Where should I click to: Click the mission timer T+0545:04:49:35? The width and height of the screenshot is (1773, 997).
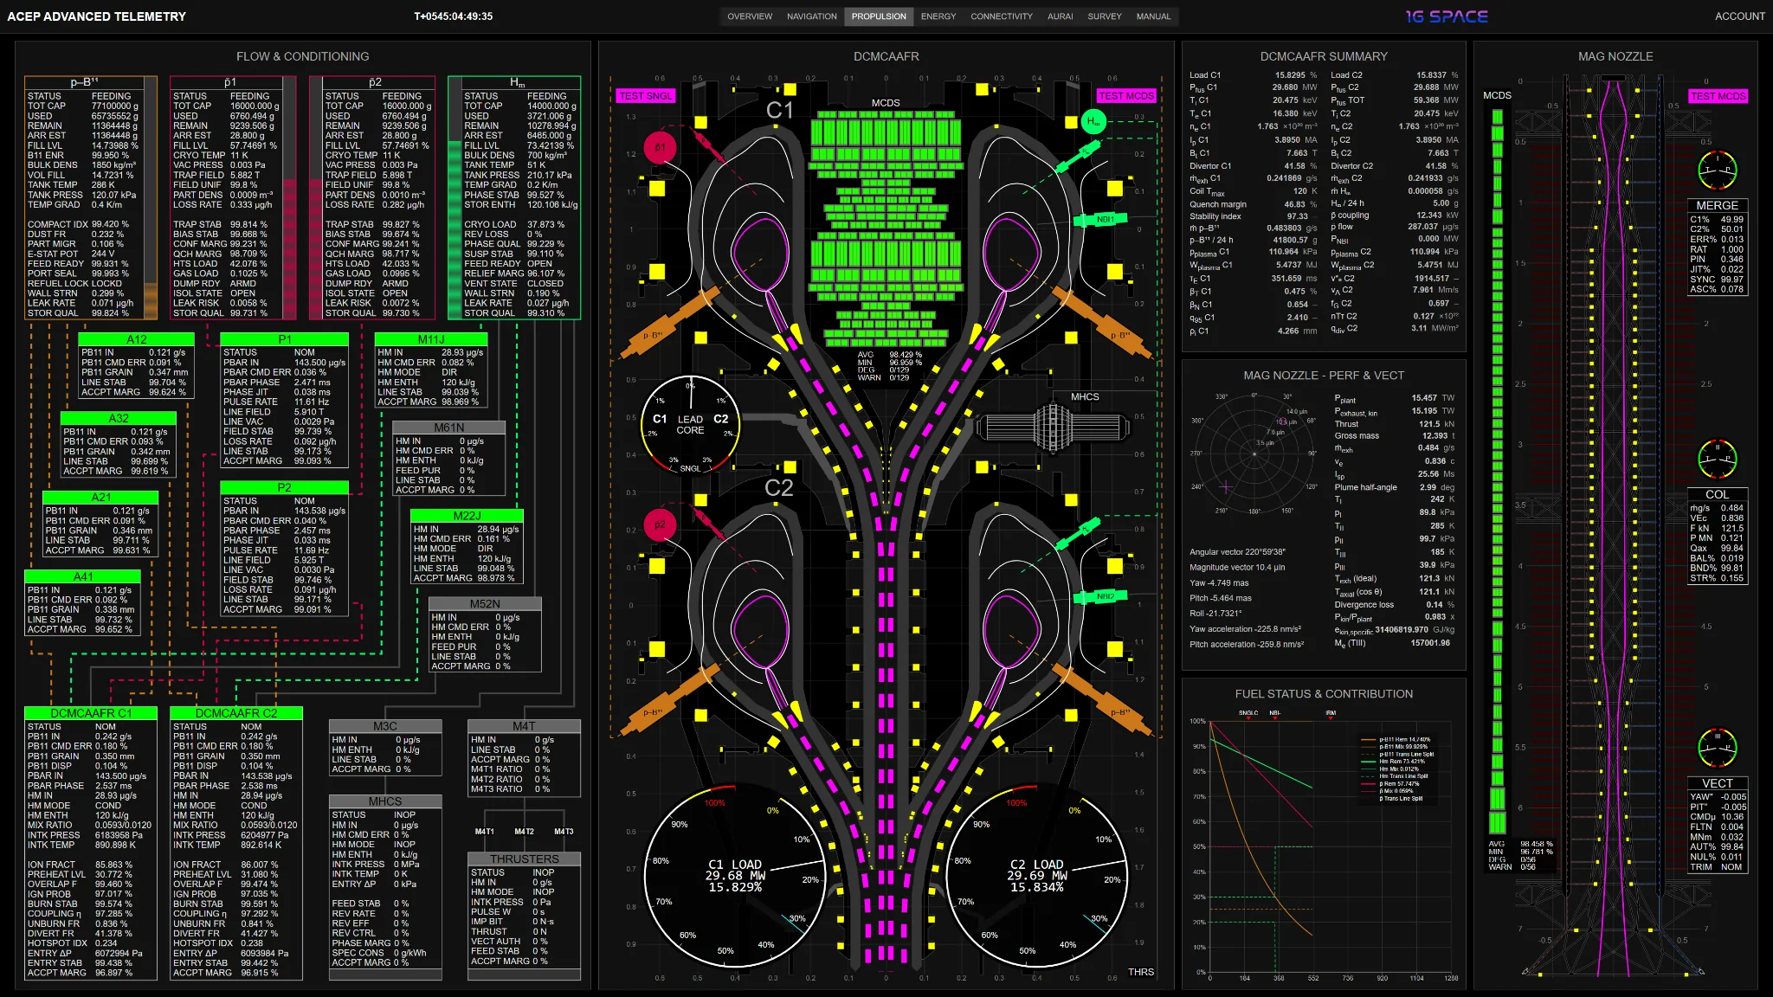pyautogui.click(x=454, y=16)
